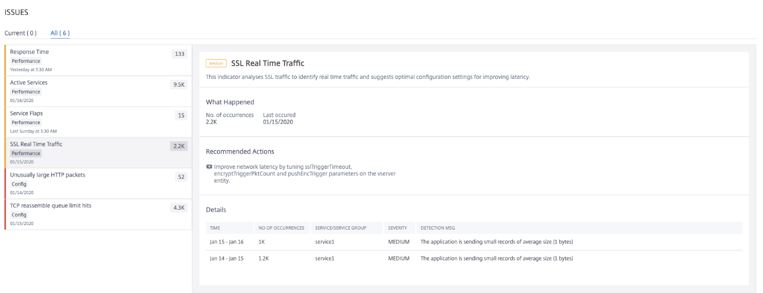Click the 9.5K count badge
The height and width of the screenshot is (293, 763).
tap(179, 84)
